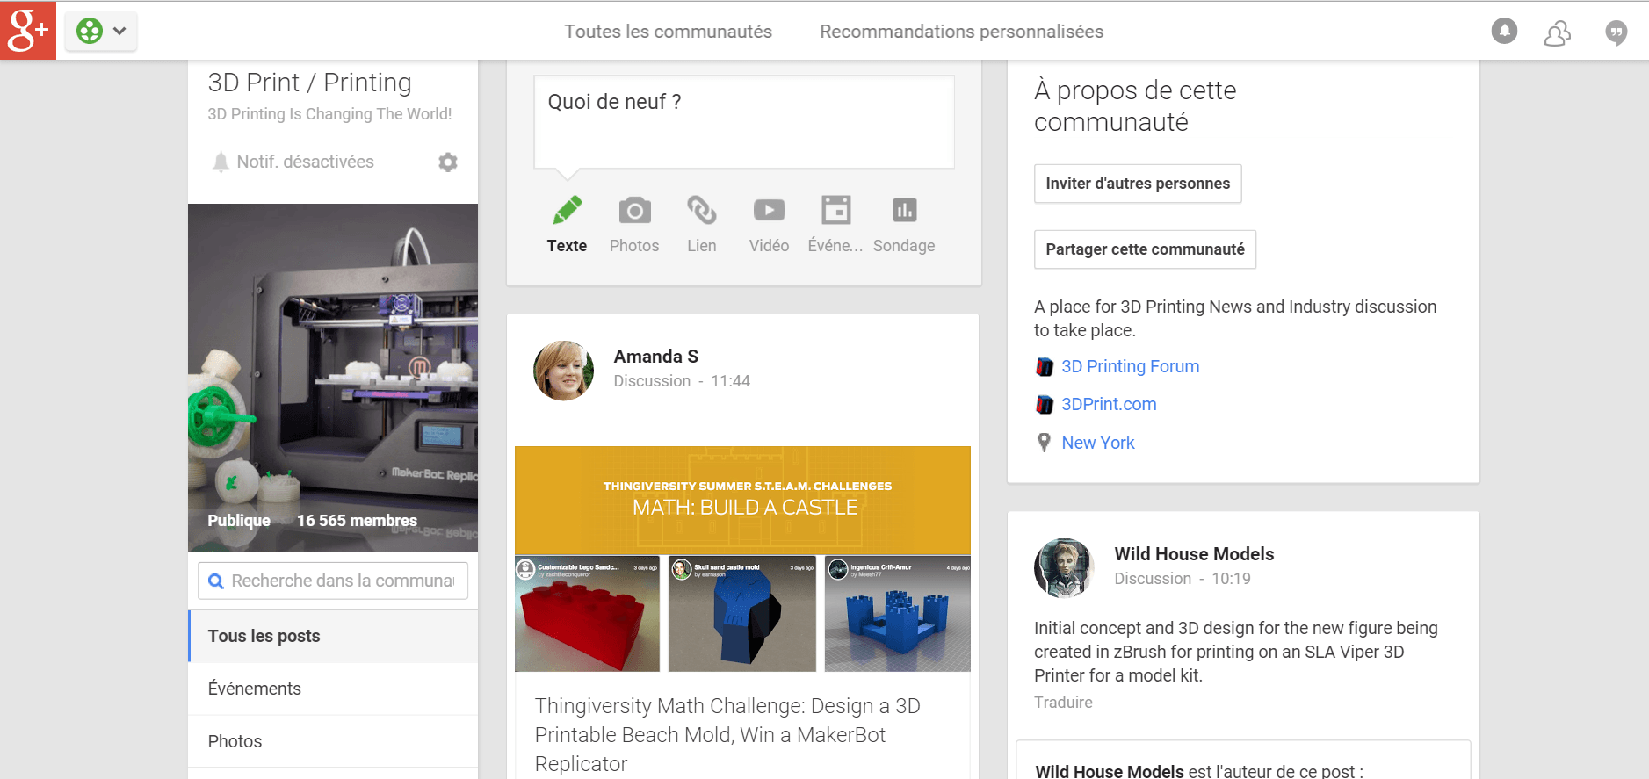The width and height of the screenshot is (1649, 779).
Task: Click the 3D Print / Printing title
Action: click(x=309, y=83)
